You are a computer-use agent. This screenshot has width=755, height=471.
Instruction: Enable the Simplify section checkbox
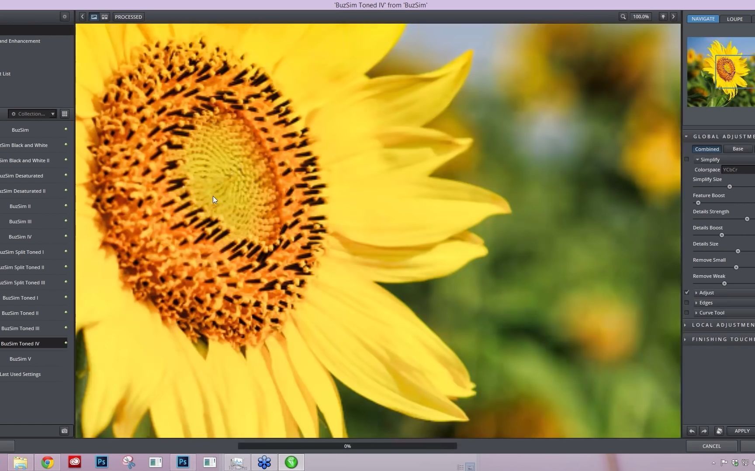coord(686,159)
